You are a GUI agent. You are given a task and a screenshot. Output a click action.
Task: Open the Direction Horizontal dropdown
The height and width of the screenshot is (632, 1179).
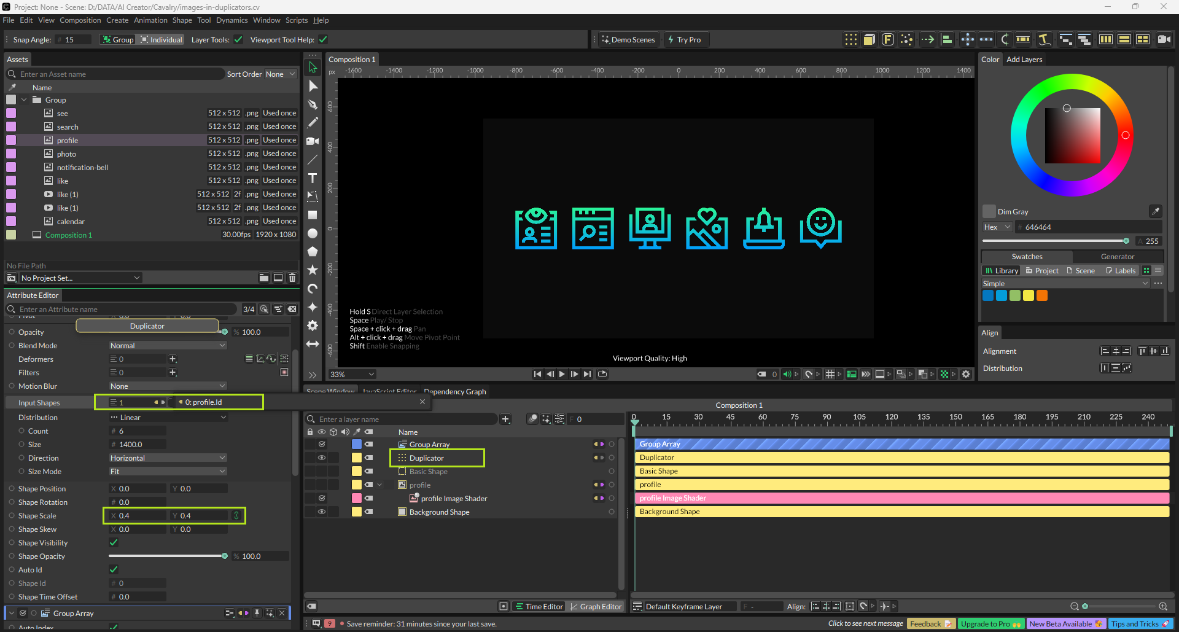[168, 458]
